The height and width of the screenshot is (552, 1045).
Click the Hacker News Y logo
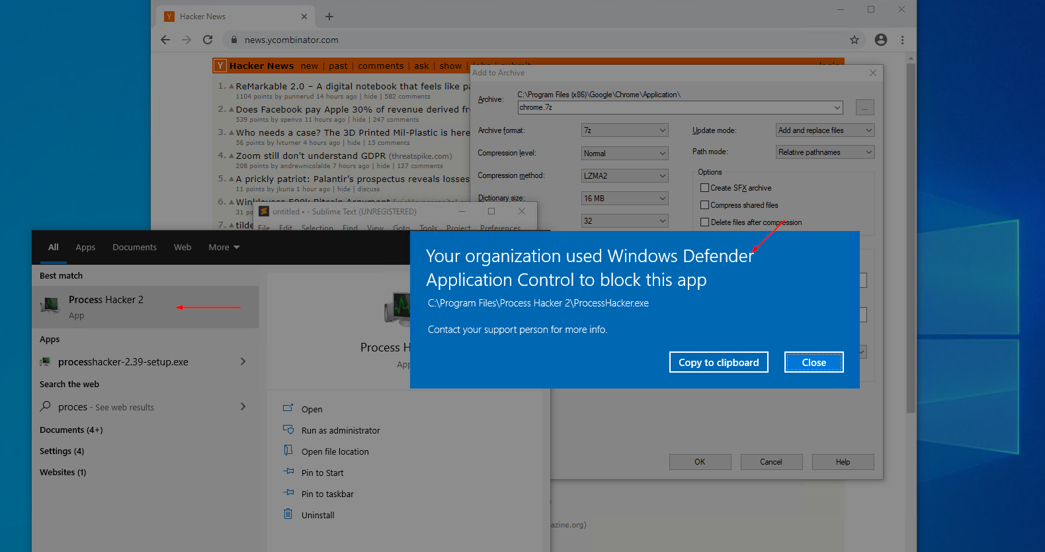[220, 66]
